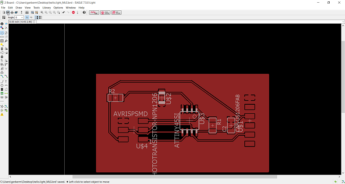Select the Ripup tool
Image resolution: width=345 pixels, height=184 pixels.
(6, 77)
